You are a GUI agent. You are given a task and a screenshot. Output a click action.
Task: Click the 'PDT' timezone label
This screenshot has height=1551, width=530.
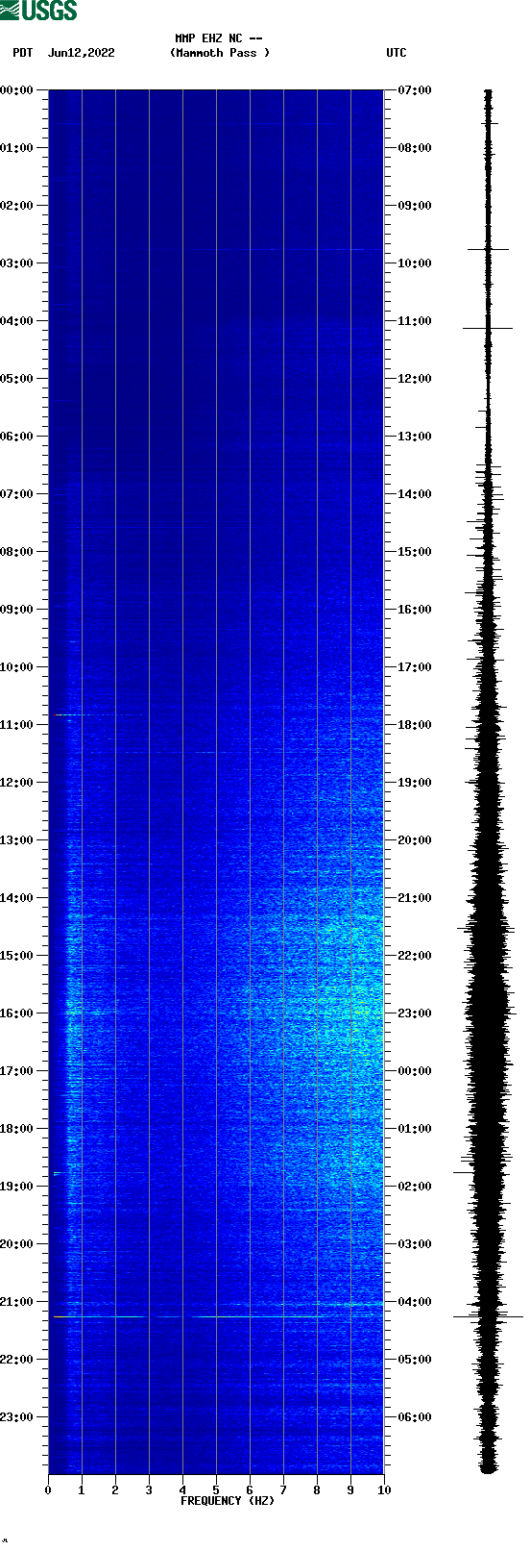tap(23, 53)
